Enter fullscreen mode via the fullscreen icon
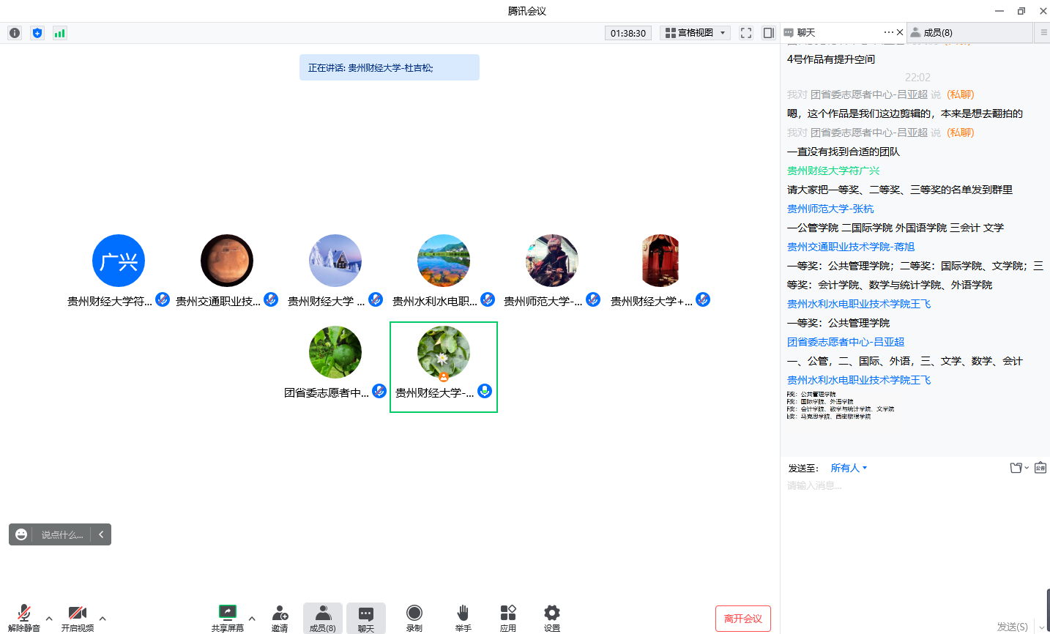Image resolution: width=1050 pixels, height=634 pixels. 746,33
